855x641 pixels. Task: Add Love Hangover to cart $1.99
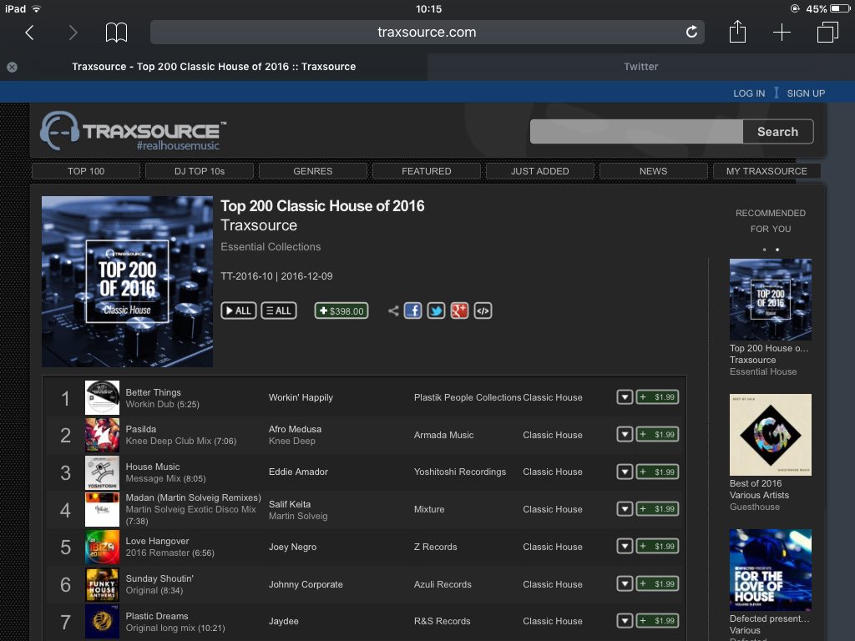coord(658,546)
